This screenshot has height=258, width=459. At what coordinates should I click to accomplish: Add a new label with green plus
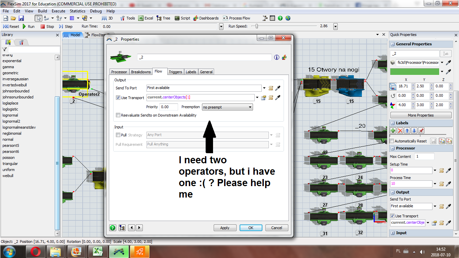(x=393, y=131)
